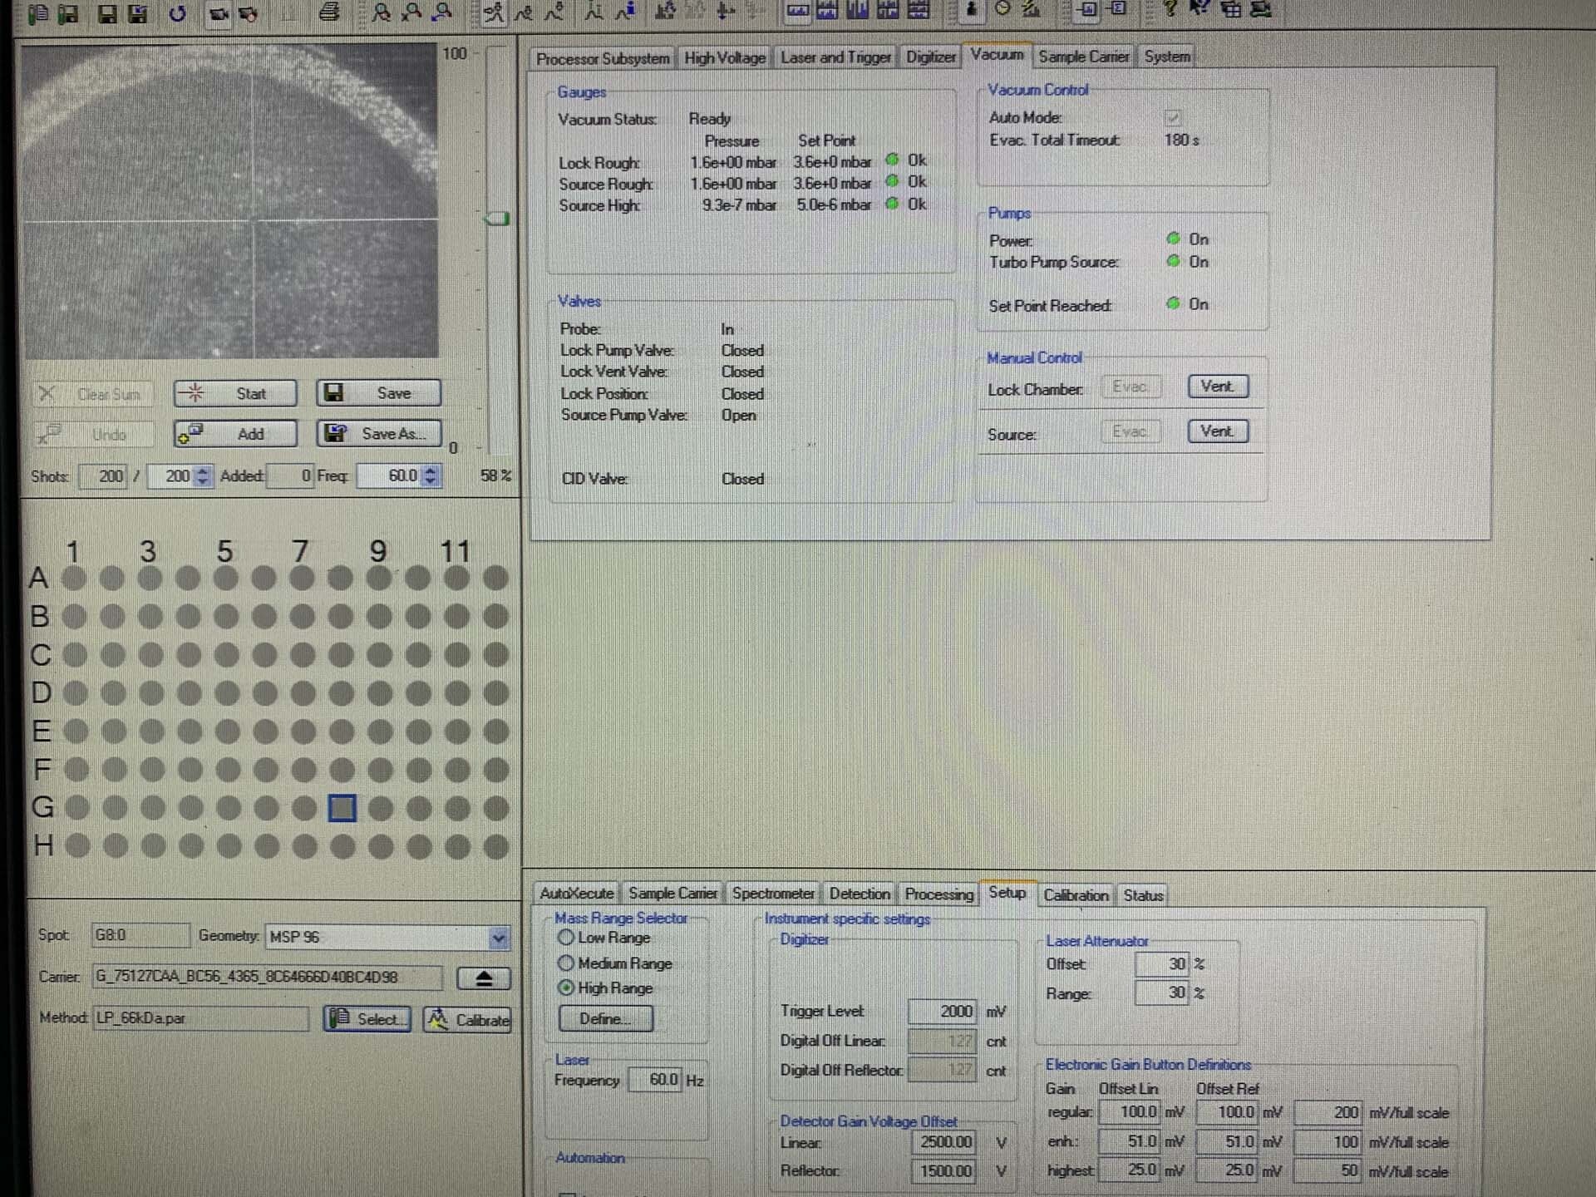Open Sample Carrier tab beside the AutoXecute tab
The image size is (1596, 1197).
pyautogui.click(x=672, y=894)
